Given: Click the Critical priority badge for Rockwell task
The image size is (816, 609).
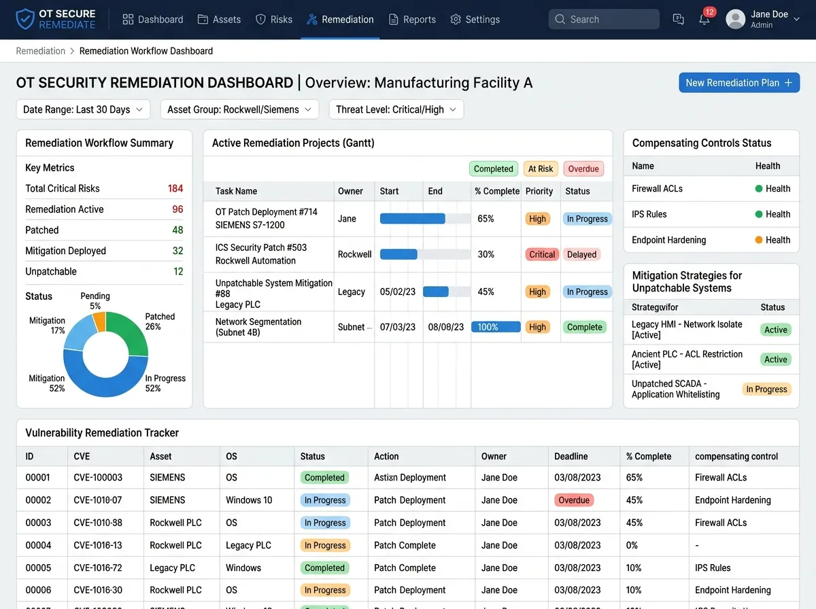Looking at the screenshot, I should coord(542,254).
